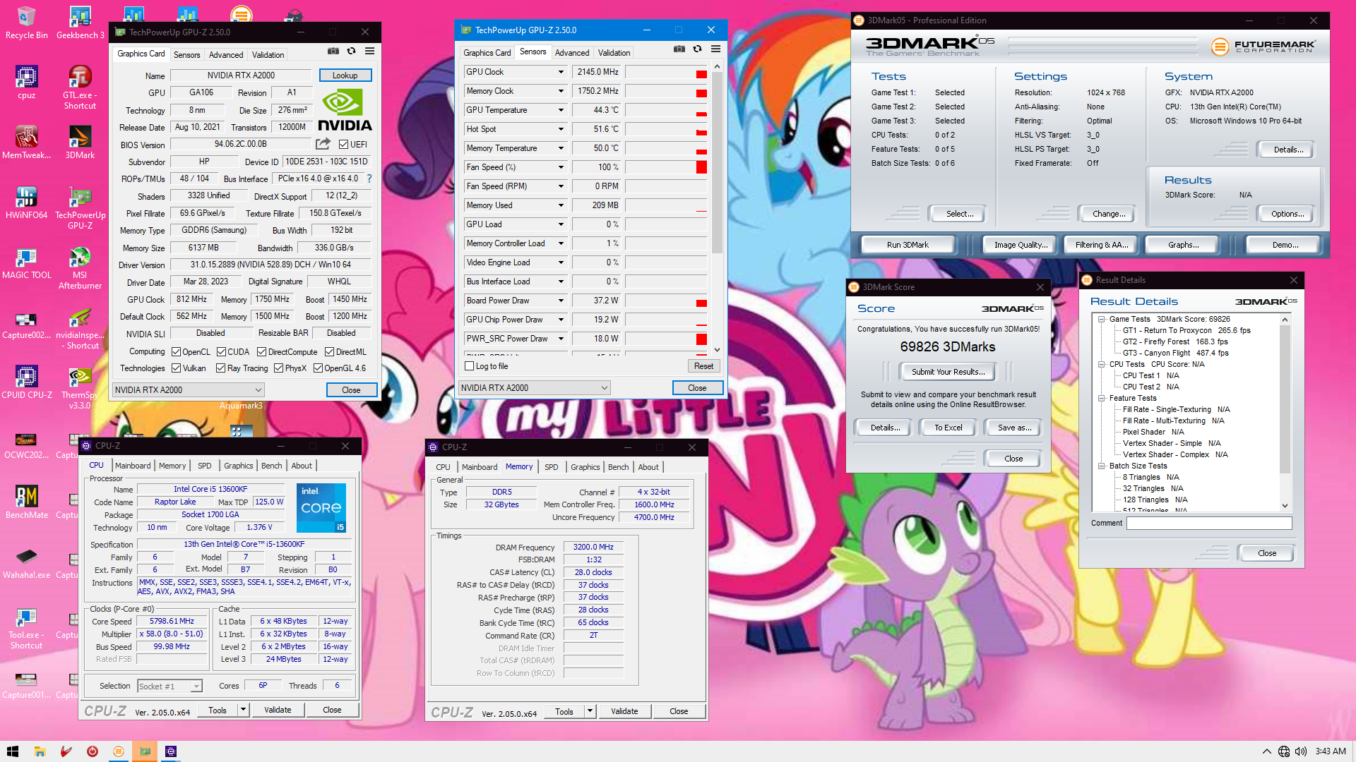The image size is (1356, 762).
Task: Click Result Details scroll down arrow
Action: click(1285, 506)
